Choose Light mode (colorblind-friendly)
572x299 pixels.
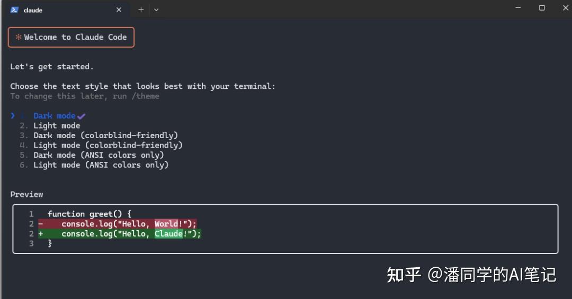coord(108,145)
